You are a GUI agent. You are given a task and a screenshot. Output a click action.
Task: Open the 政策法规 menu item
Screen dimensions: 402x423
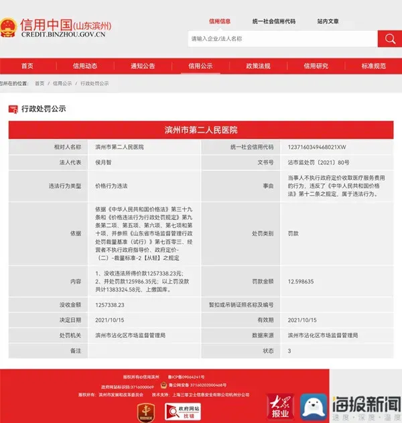pos(259,66)
